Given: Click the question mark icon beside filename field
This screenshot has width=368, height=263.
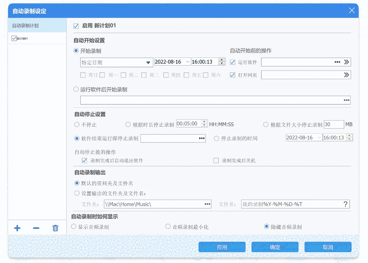Looking at the screenshot, I should [345, 204].
